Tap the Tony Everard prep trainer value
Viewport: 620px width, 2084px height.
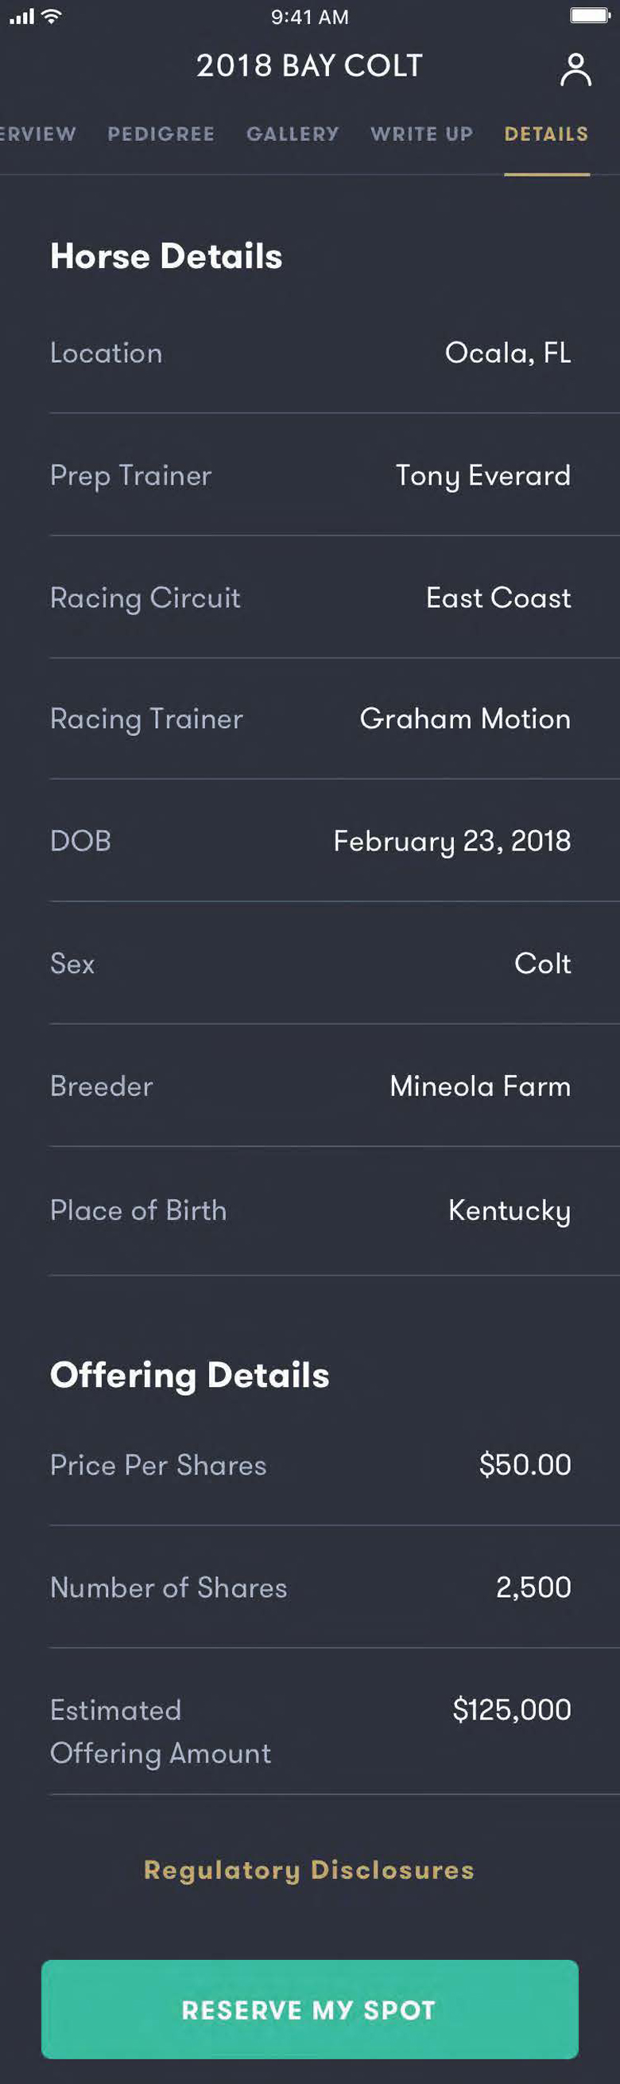pyautogui.click(x=482, y=475)
